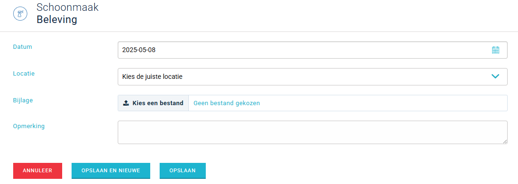Click the 2025-05-08 date field
The width and height of the screenshot is (518, 184).
[313, 50]
